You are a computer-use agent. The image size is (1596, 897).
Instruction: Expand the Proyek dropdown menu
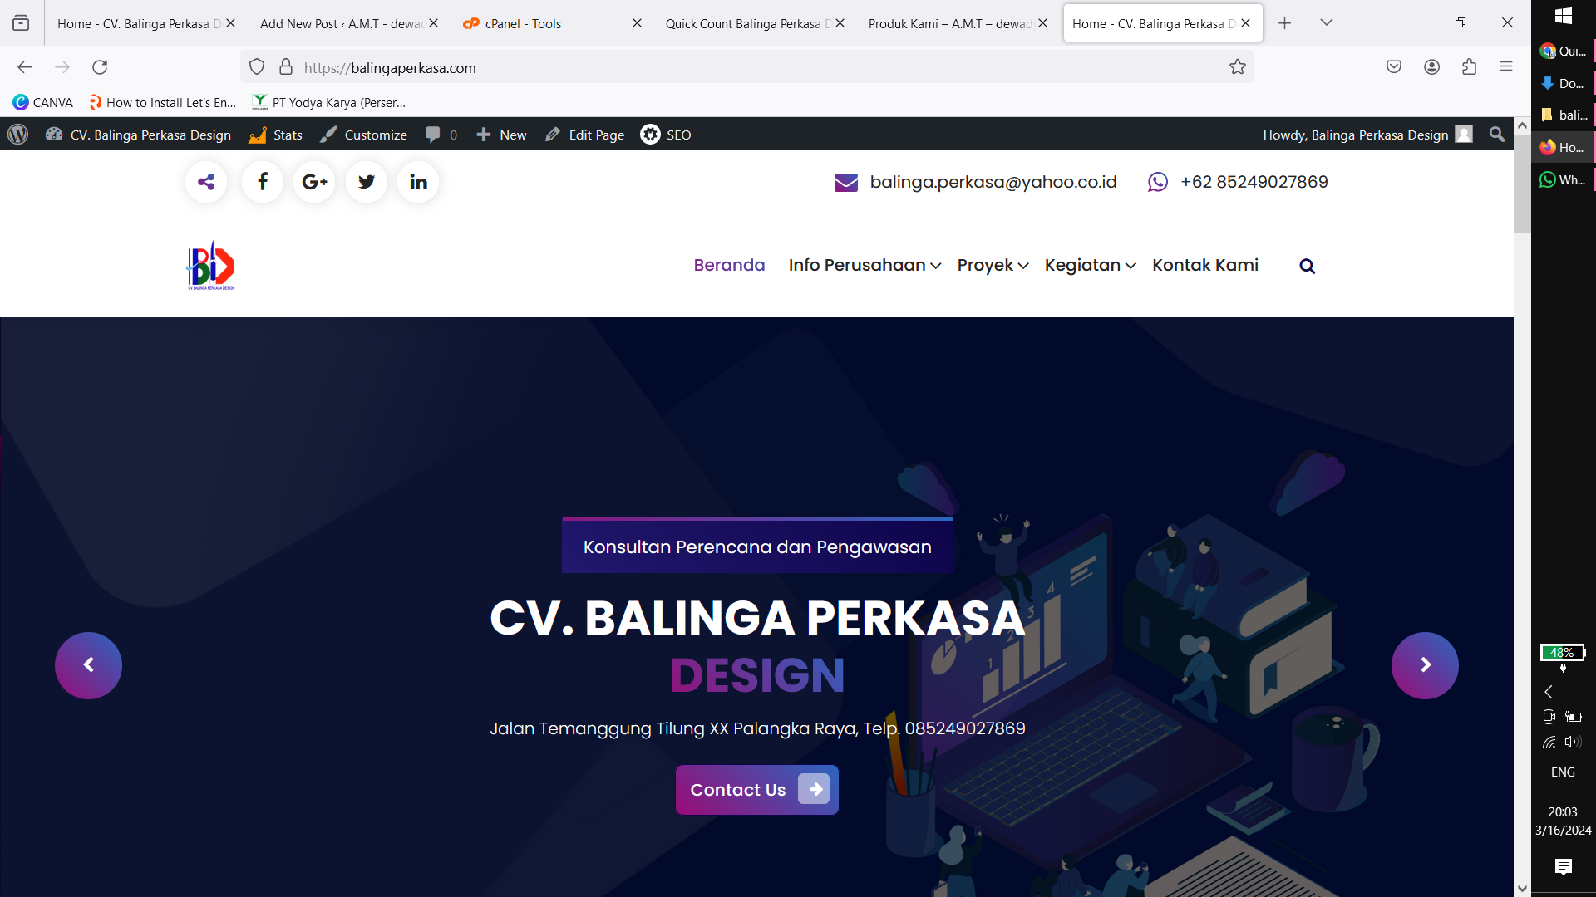[x=993, y=265]
